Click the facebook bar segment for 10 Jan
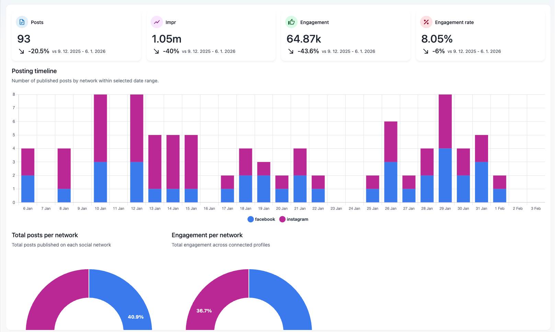 [101, 182]
